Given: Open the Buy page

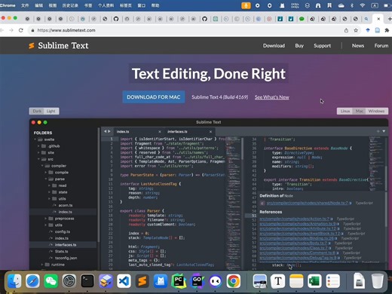Looking at the screenshot, I should pyautogui.click(x=299, y=46).
